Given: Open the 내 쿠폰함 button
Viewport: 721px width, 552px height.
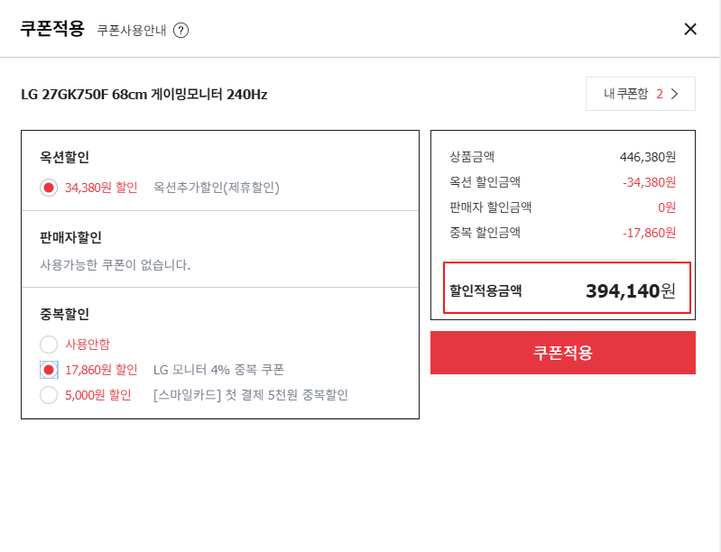Looking at the screenshot, I should click(x=640, y=94).
